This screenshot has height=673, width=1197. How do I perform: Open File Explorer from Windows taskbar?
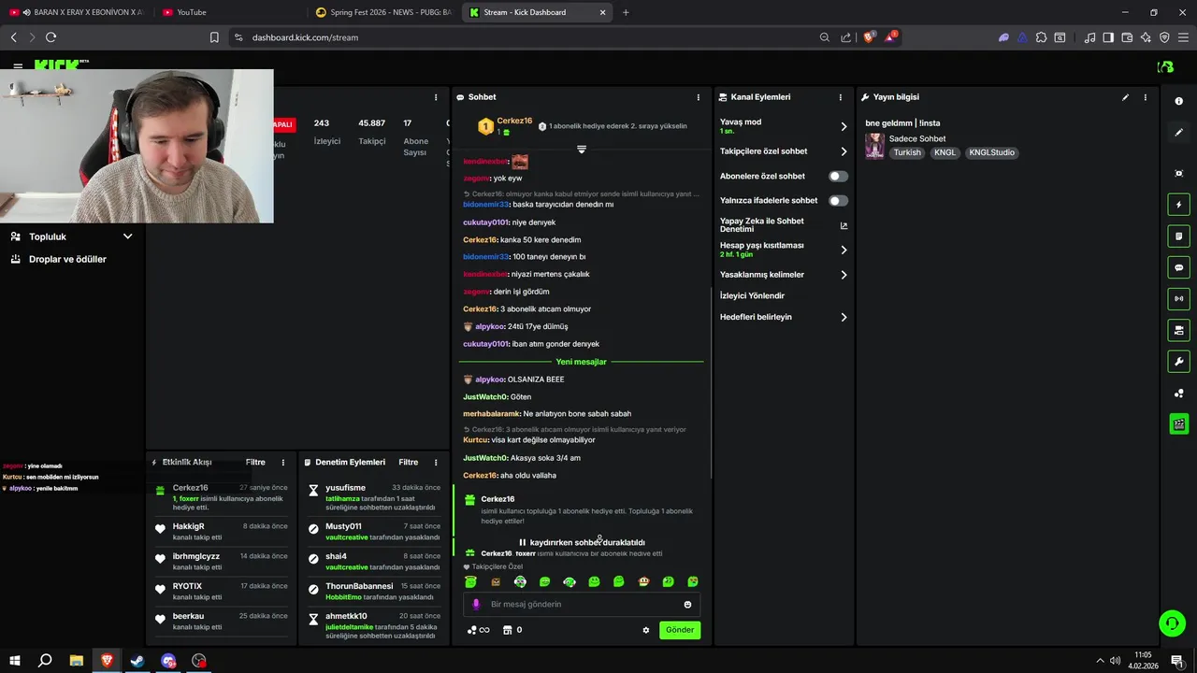[x=76, y=661]
